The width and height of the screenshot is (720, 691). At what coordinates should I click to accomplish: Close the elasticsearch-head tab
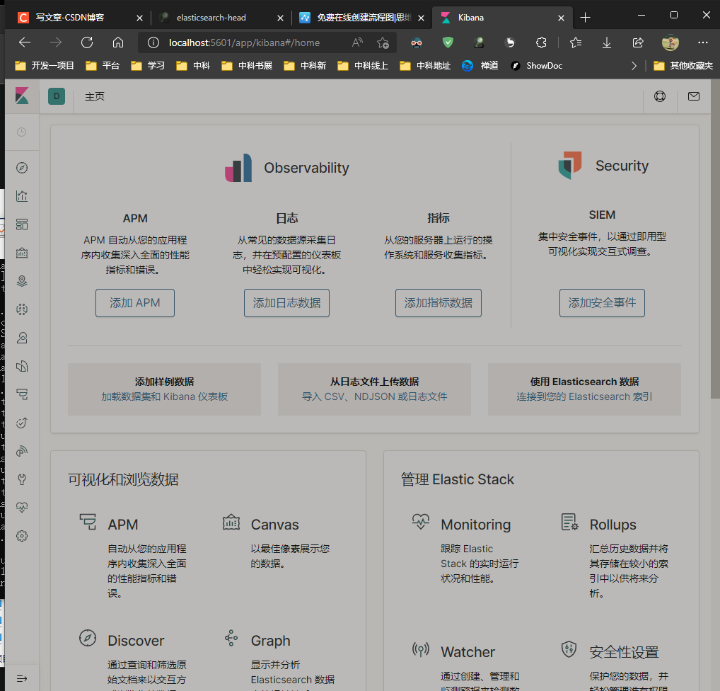[x=281, y=18]
